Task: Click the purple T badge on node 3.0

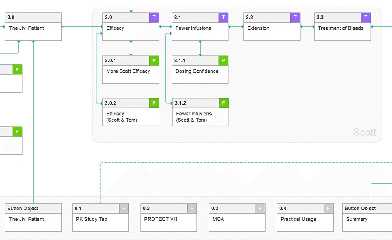Action: click(154, 18)
